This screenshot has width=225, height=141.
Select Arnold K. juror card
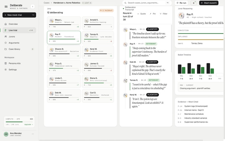pos(98,23)
